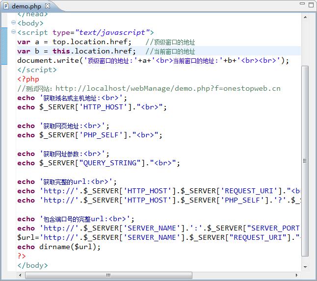317x281 pixels.
Task: Click the 'REQUEST_URI' key in echo line
Action: pos(248,191)
